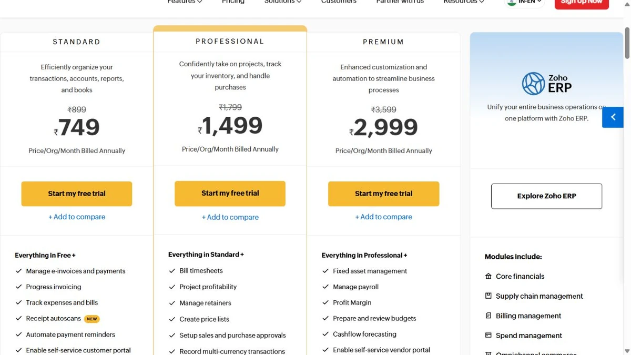Add the Premium plan to compare

384,217
